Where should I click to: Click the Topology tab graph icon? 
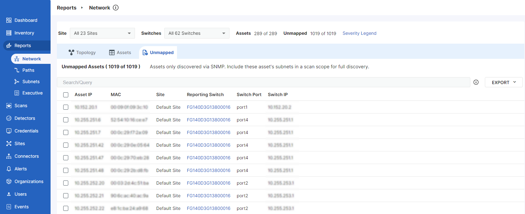point(71,52)
